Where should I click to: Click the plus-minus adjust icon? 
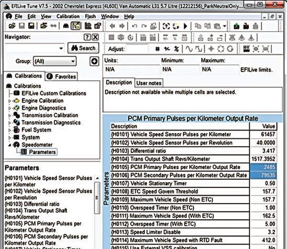point(167,49)
